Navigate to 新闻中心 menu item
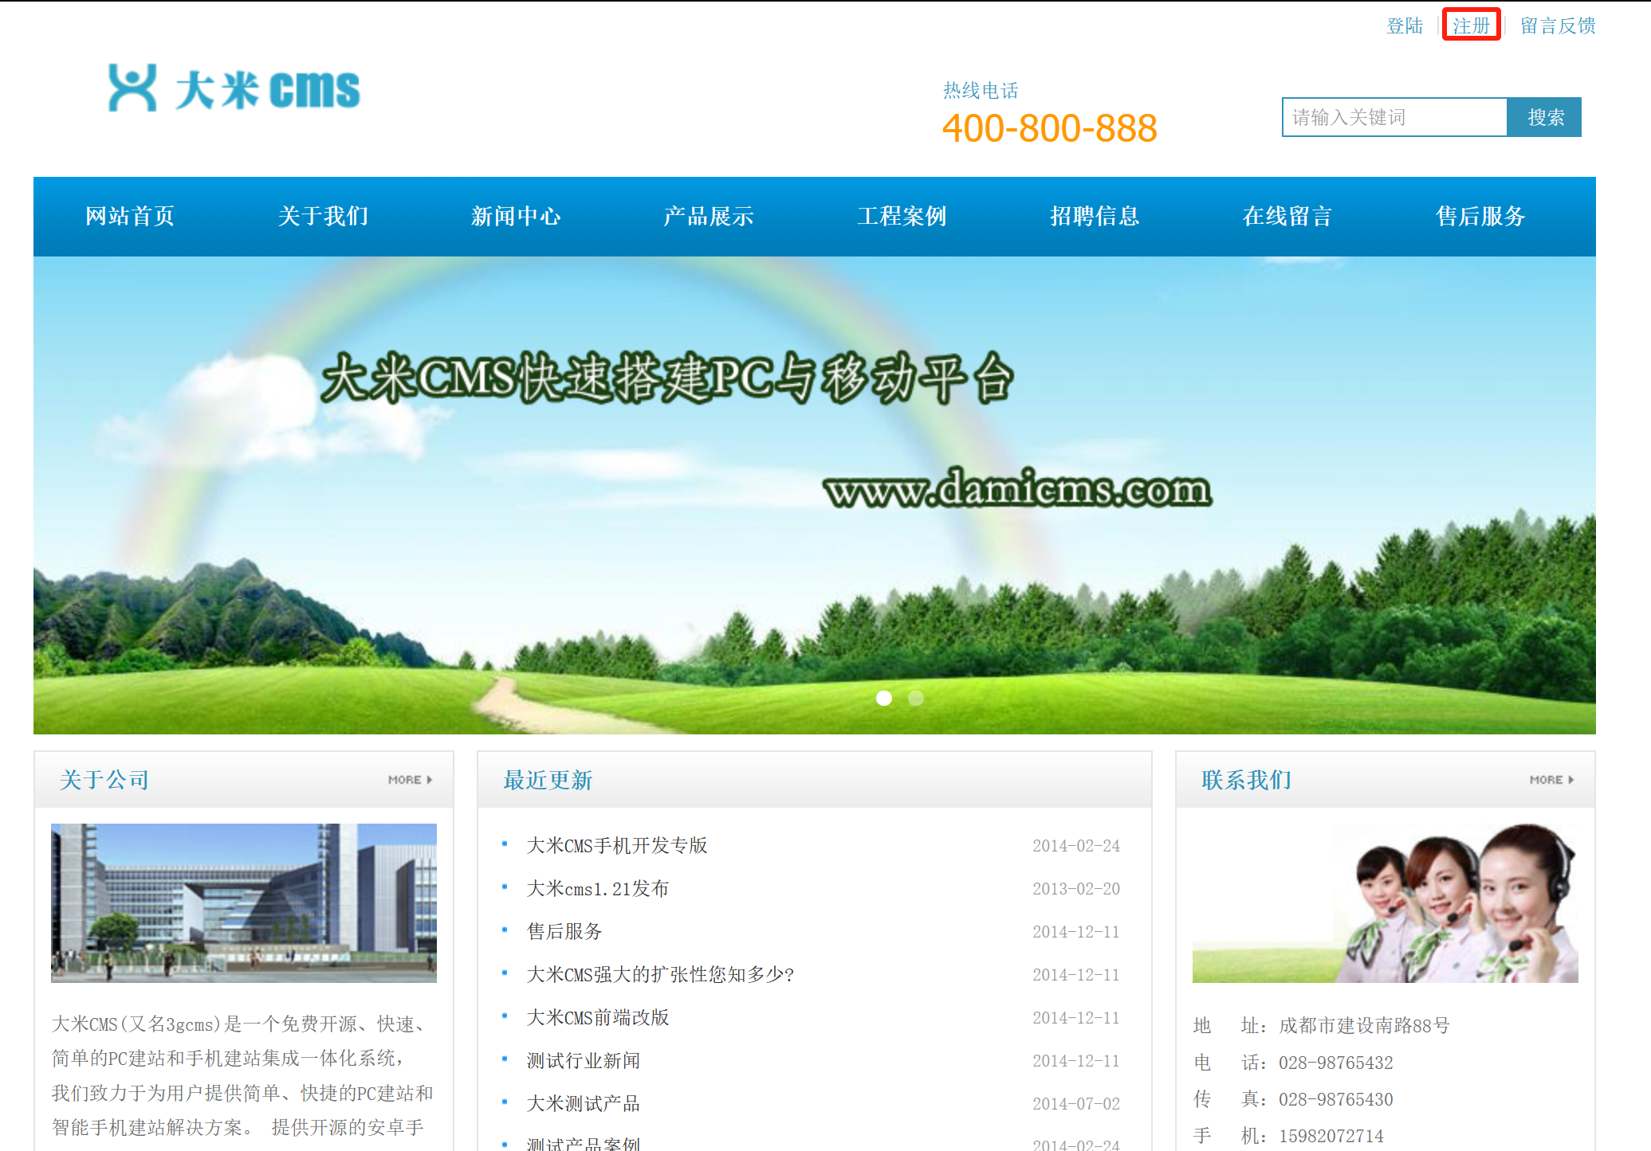This screenshot has width=1651, height=1151. click(516, 216)
